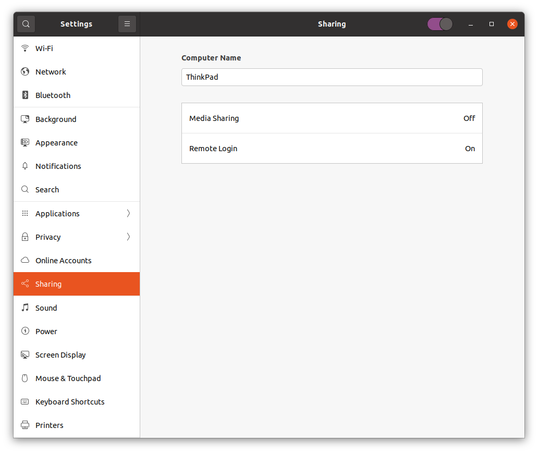Toggle the Sharing master switch off

point(440,24)
